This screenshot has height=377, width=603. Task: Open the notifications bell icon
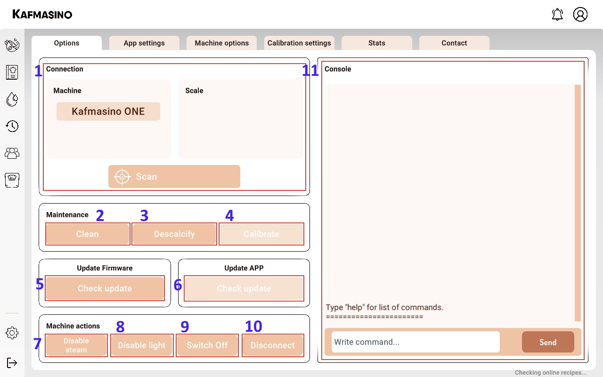(x=557, y=14)
